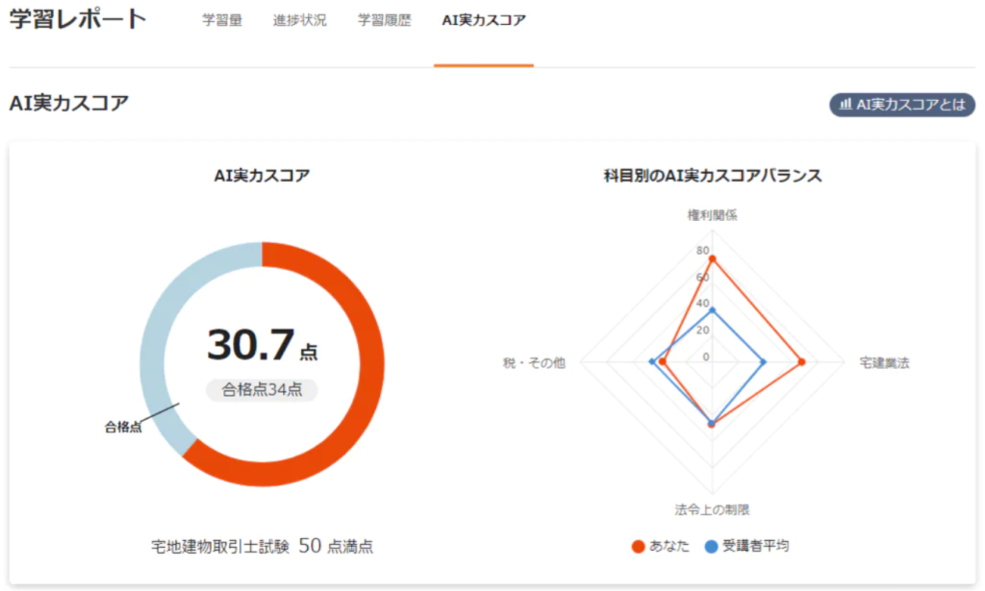985x591 pixels.
Task: Click the blue data point on 権利関係 axis
Action: tap(712, 310)
